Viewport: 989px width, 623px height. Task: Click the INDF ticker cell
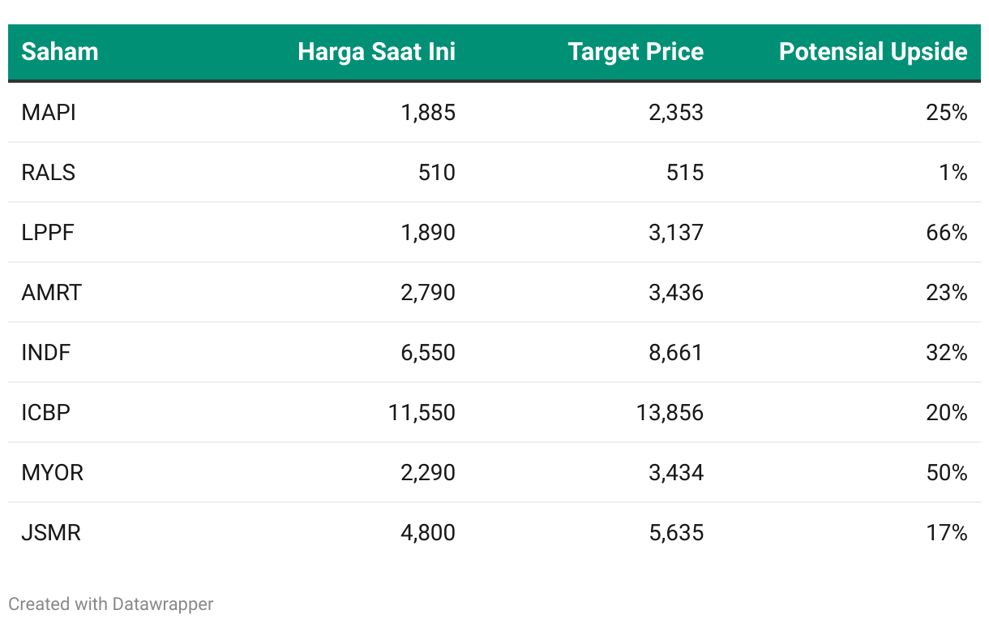(x=47, y=353)
